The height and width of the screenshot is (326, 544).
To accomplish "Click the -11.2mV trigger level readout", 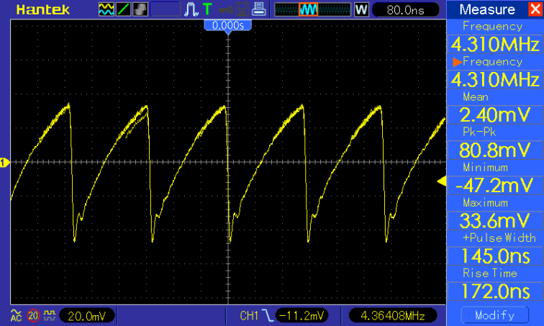I will coord(301,315).
